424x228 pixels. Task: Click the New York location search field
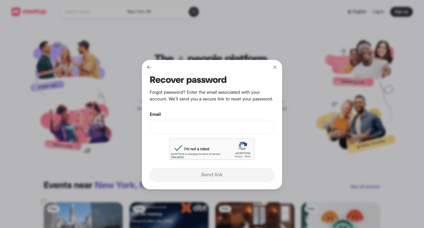tap(156, 12)
